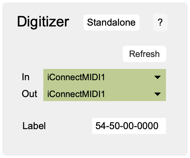
Task: Show Digitizer help via the ? icon
Action: 160,22
